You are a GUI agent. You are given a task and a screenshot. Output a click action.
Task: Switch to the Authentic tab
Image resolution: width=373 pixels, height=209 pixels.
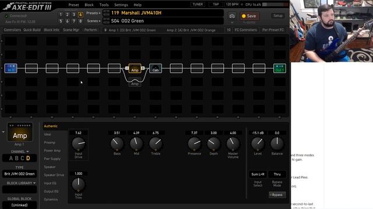click(x=51, y=126)
